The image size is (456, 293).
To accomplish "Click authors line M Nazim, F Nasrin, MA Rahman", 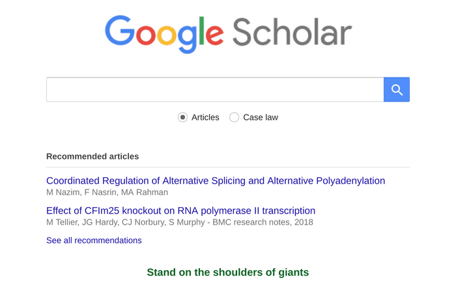I will point(107,193).
